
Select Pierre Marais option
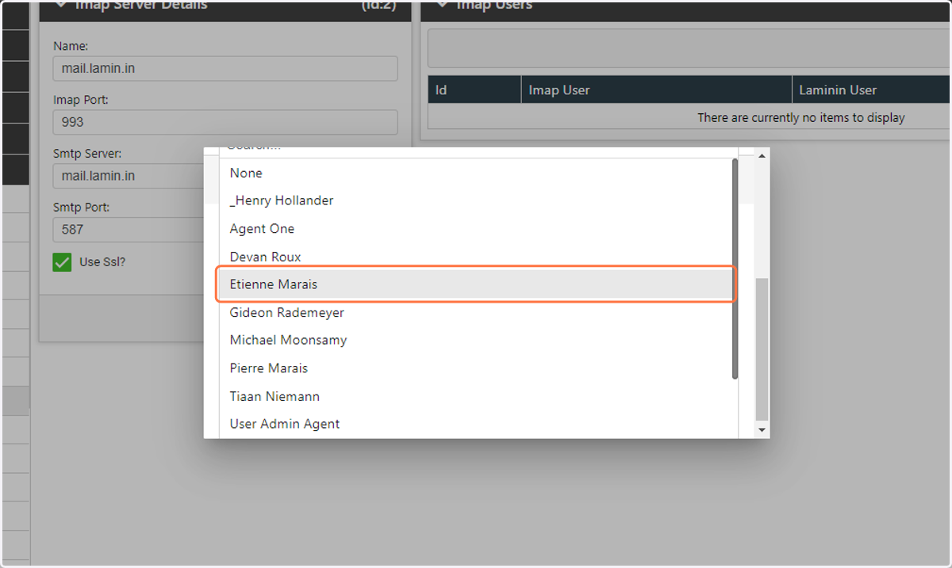coord(476,368)
